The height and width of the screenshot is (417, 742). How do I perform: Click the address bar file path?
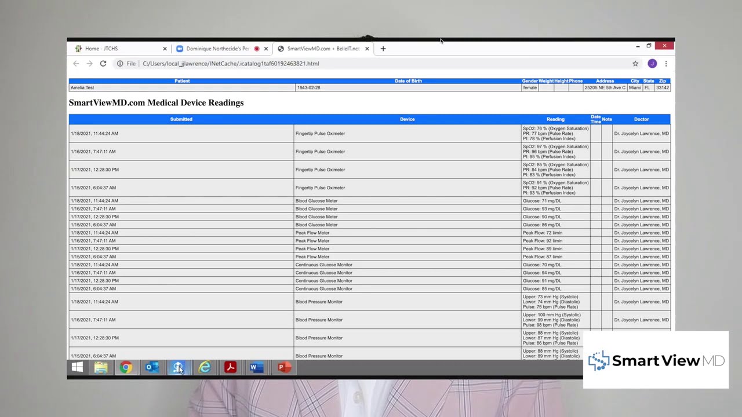click(x=231, y=64)
